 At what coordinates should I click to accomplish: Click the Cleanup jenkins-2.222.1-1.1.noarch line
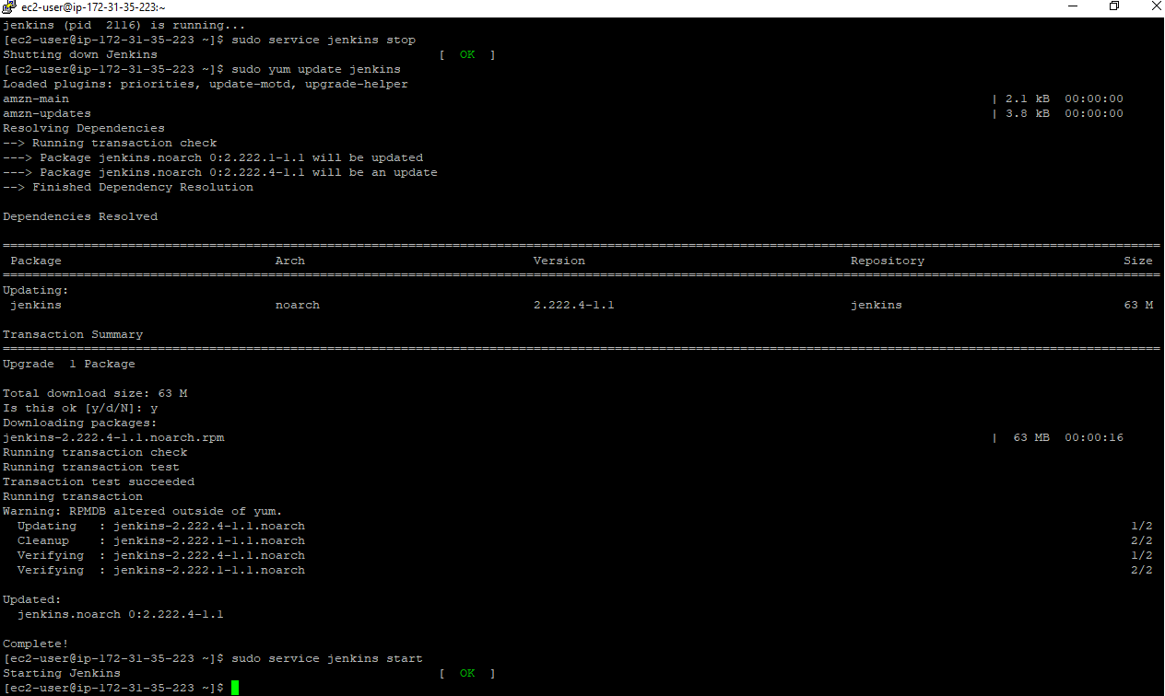[161, 541]
